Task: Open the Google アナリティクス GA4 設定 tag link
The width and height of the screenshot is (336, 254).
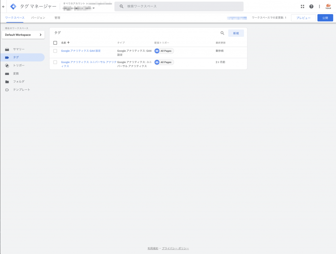Action: (81, 51)
